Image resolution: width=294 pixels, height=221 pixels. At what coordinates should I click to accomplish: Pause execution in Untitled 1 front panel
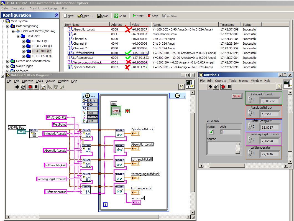tap(229, 87)
